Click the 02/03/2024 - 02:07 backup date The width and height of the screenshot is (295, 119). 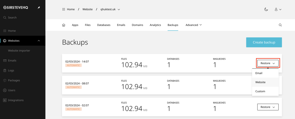tap(77, 105)
